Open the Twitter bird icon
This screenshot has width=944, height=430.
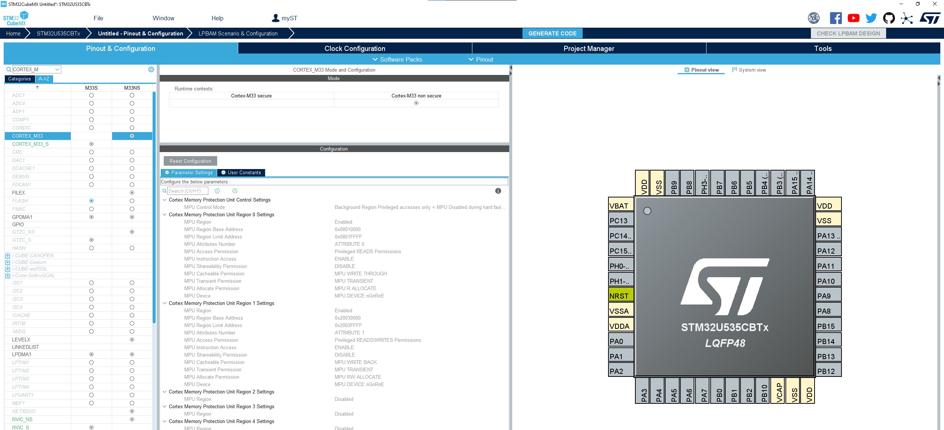[871, 18]
